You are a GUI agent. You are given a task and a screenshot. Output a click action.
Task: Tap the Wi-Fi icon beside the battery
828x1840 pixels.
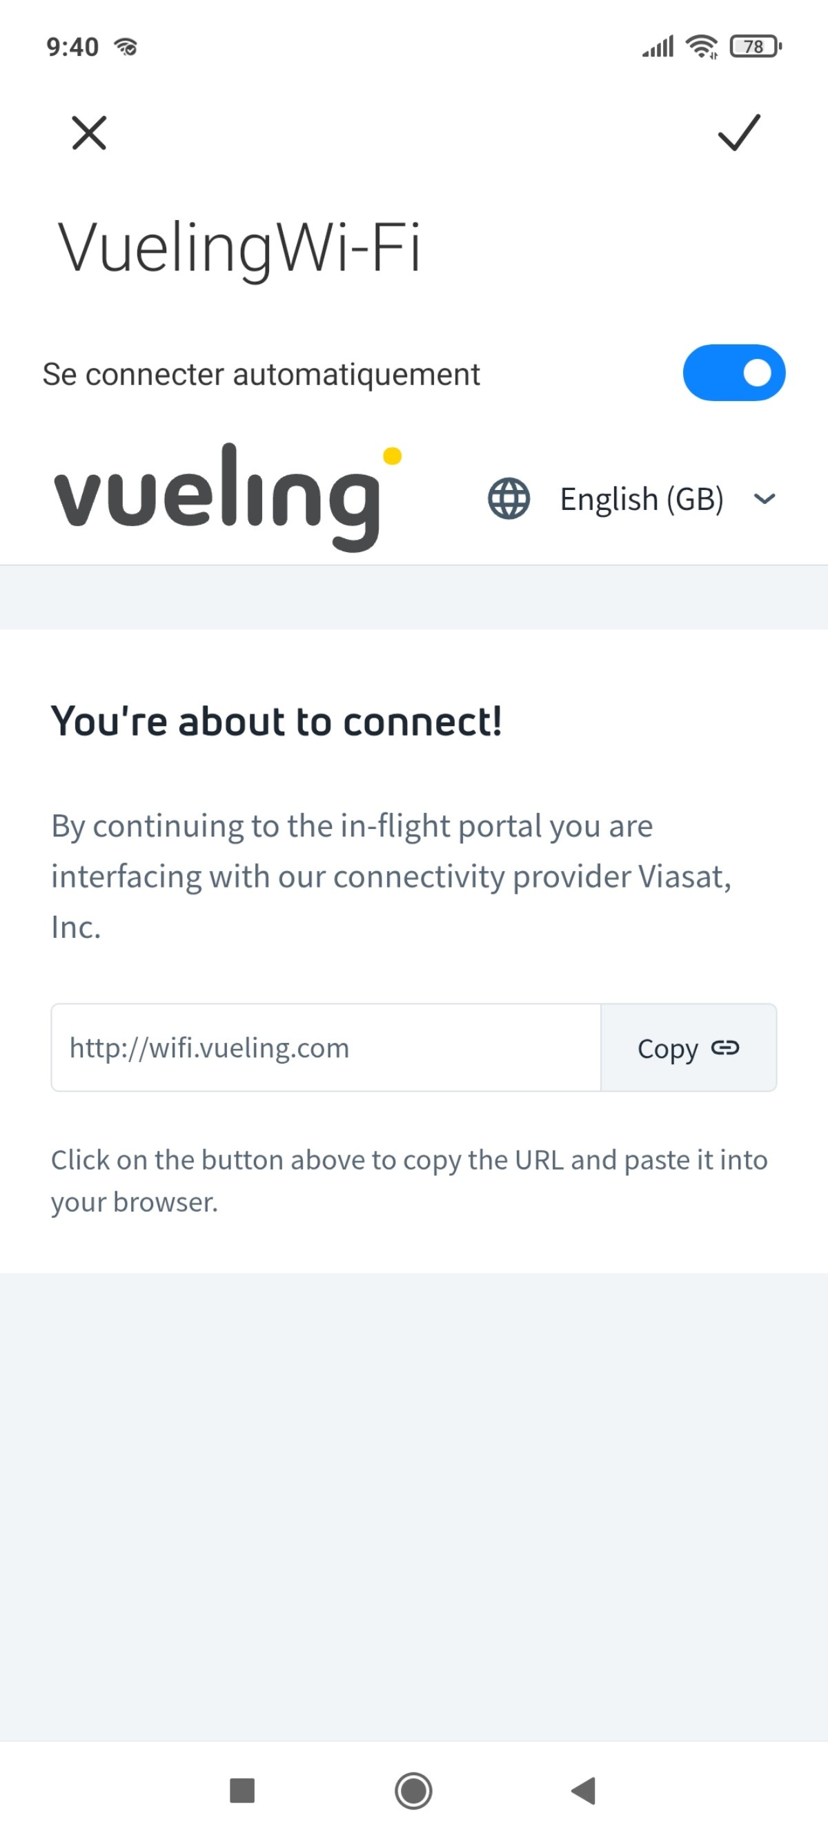702,47
